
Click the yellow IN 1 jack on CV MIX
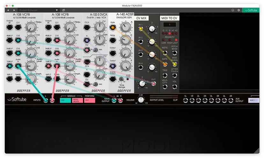141,29
